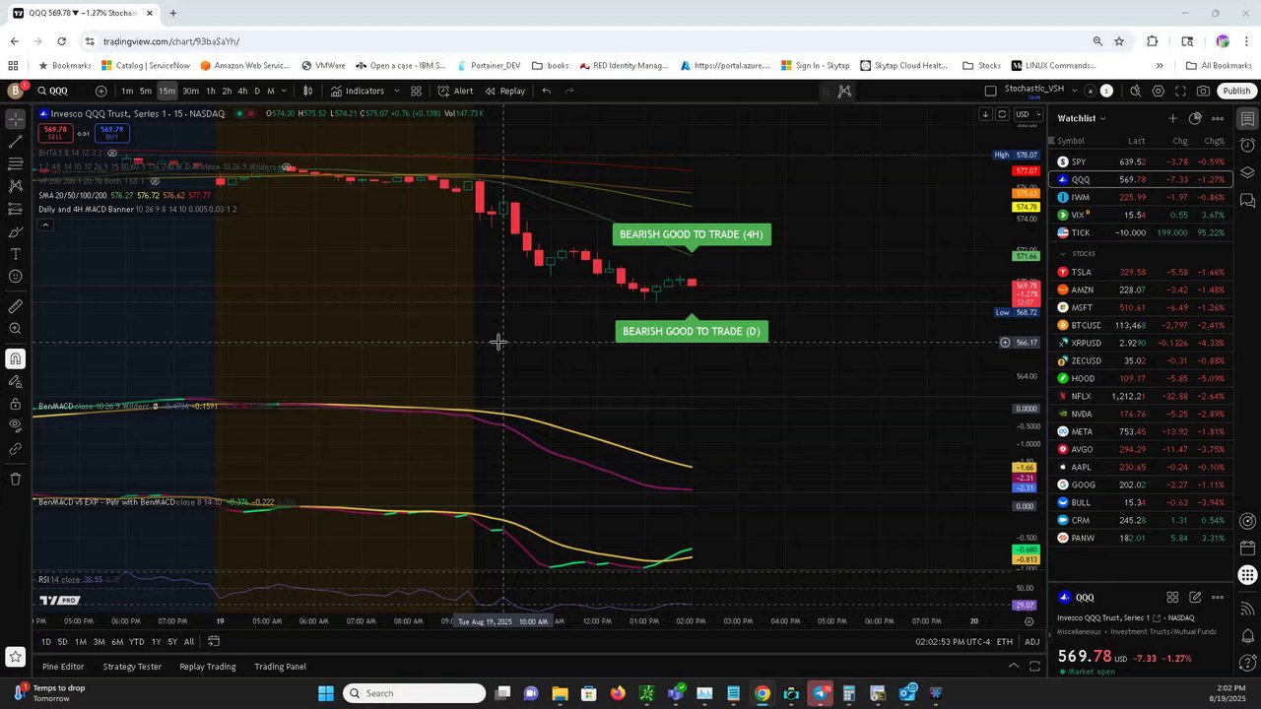The height and width of the screenshot is (709, 1261).
Task: Click the 569.79 BUY button
Action: [x=111, y=133]
